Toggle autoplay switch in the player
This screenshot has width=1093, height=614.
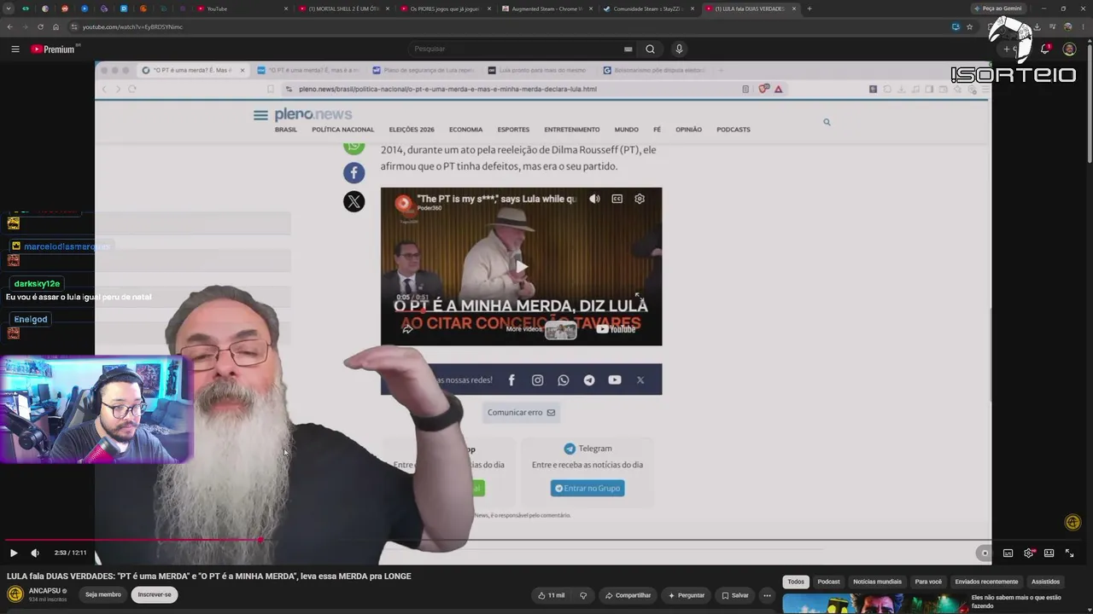click(x=984, y=553)
